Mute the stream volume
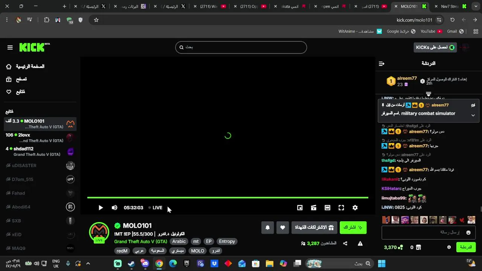 click(x=114, y=208)
